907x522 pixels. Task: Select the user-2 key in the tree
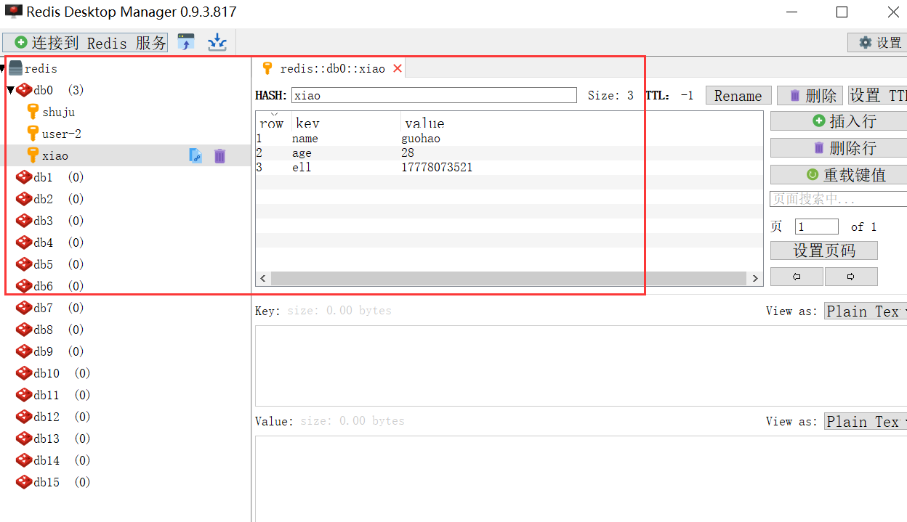pyautogui.click(x=62, y=134)
